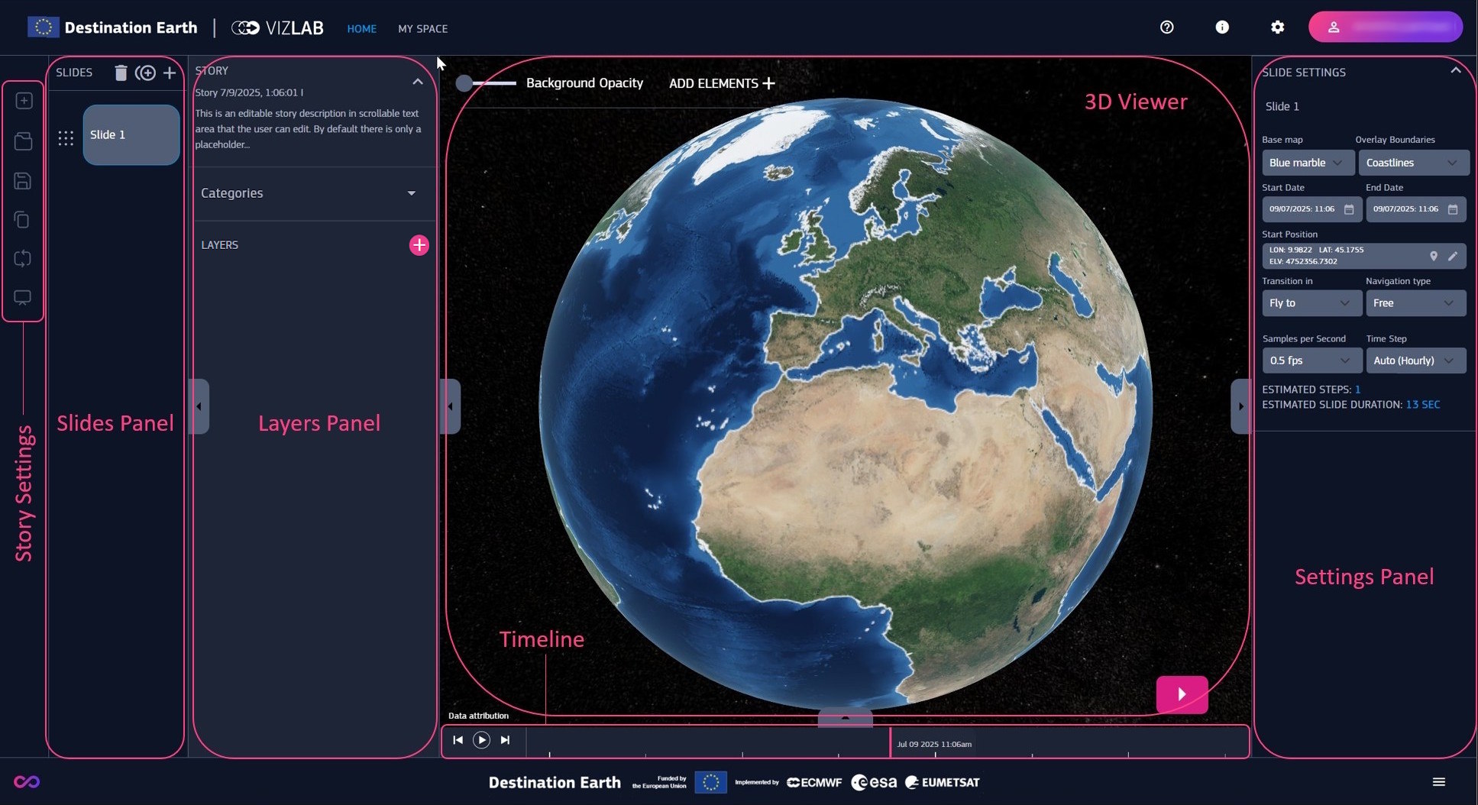Image resolution: width=1478 pixels, height=805 pixels.
Task: Open the Base map Blue marble dropdown
Action: [x=1307, y=163]
